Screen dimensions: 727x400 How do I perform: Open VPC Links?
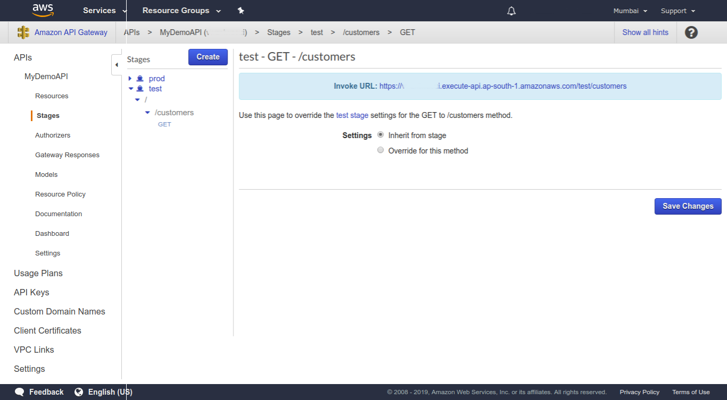point(34,350)
